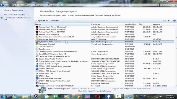The height and width of the screenshot is (99, 177).
Task: Click the Canon LBP2900 icon
Action: [37, 46]
